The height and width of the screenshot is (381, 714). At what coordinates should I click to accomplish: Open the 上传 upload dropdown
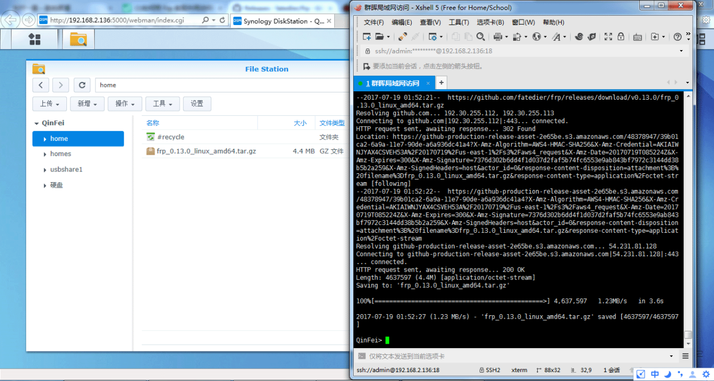(50, 104)
